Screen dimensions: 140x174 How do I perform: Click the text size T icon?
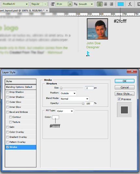click(52, 4)
